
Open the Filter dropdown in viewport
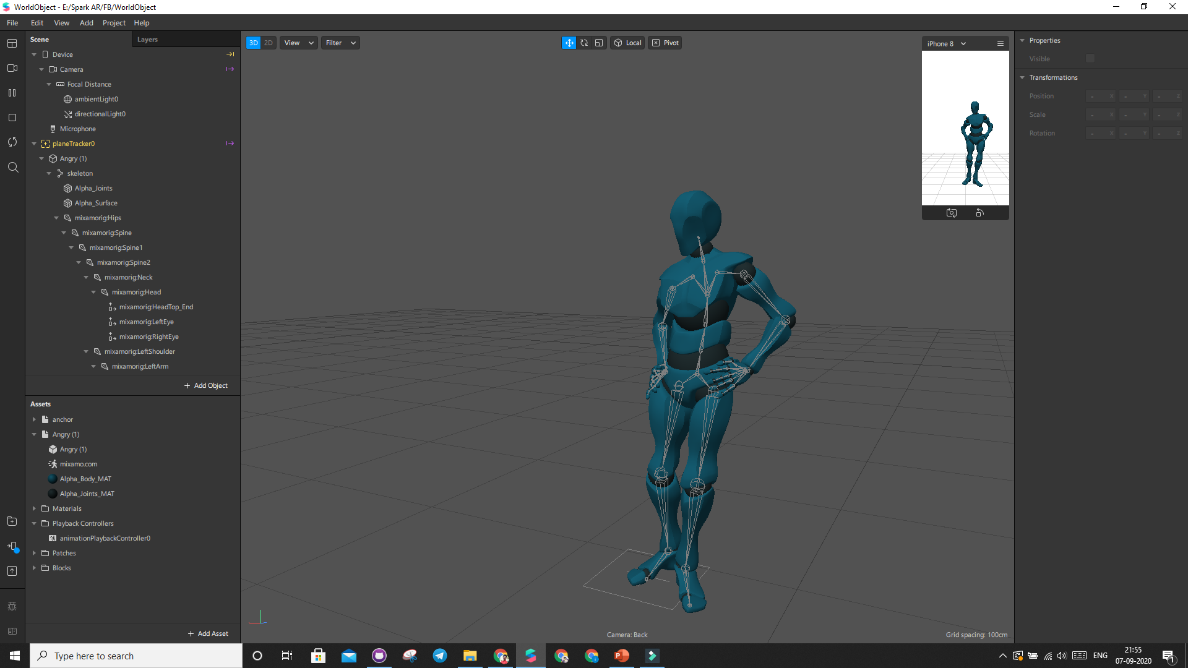click(340, 43)
